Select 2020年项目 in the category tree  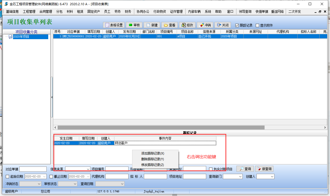click(21, 37)
